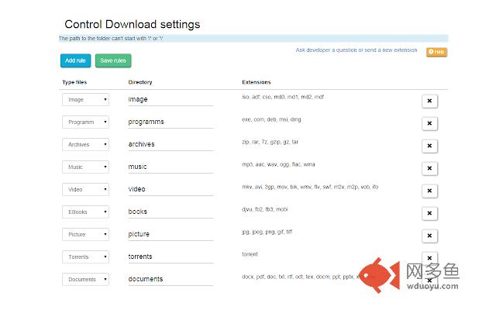Screen dimensions: 496x310
Task: Focus the books directory field
Action: coord(170,212)
